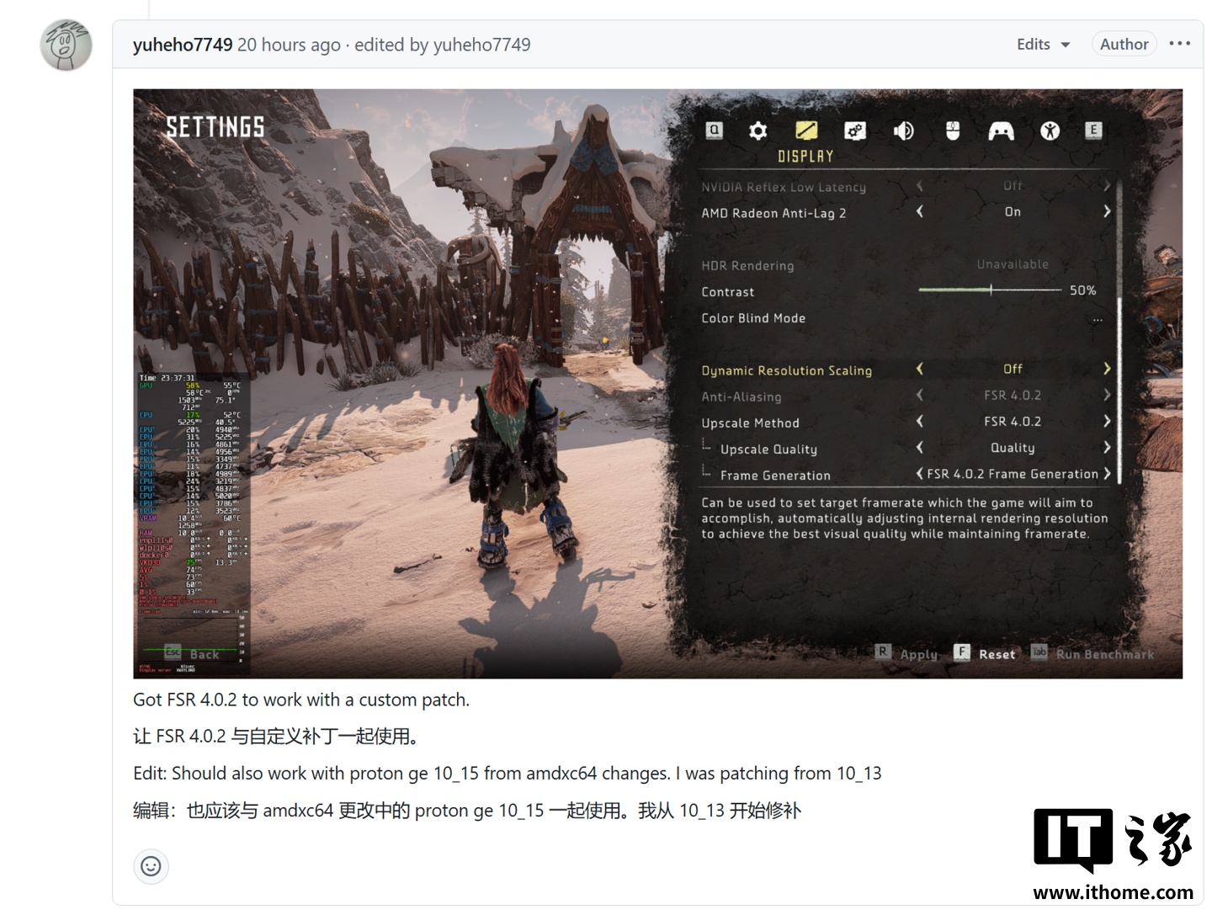Click the E next-tab key icon

(1093, 130)
